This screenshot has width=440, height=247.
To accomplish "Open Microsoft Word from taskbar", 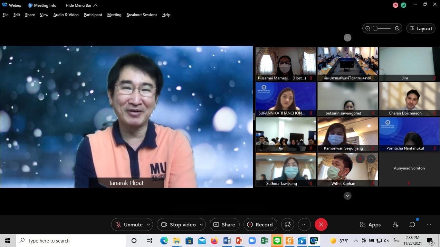I will coord(227,241).
